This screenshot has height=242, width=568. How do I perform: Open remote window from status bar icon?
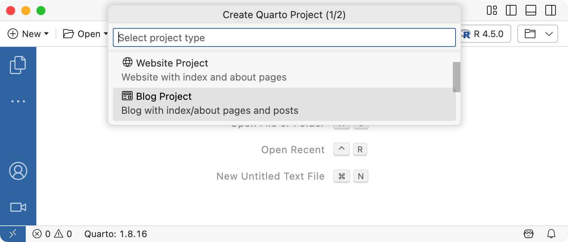[12, 234]
